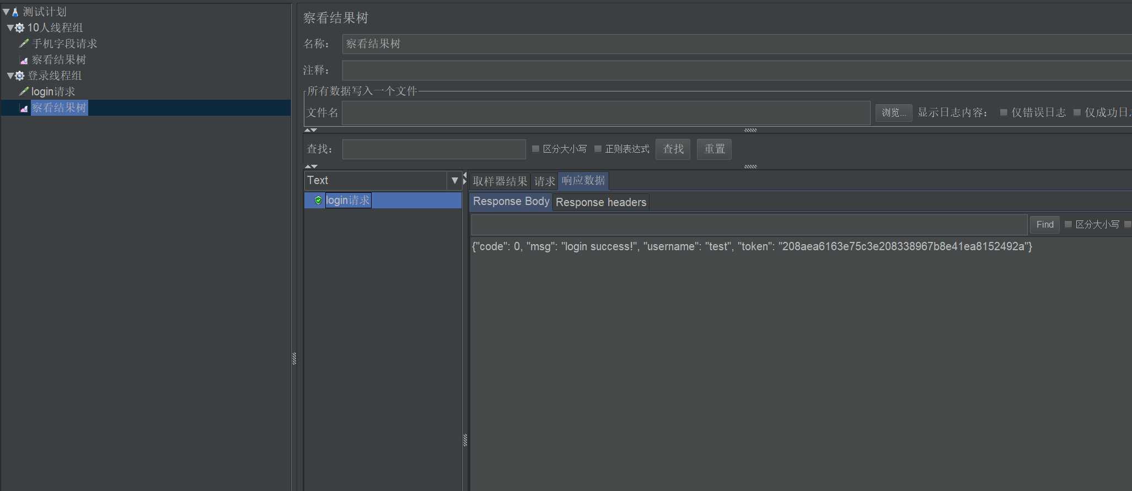Toggle 仅错误日志 checkbox
This screenshot has height=491, width=1132.
coord(1004,112)
